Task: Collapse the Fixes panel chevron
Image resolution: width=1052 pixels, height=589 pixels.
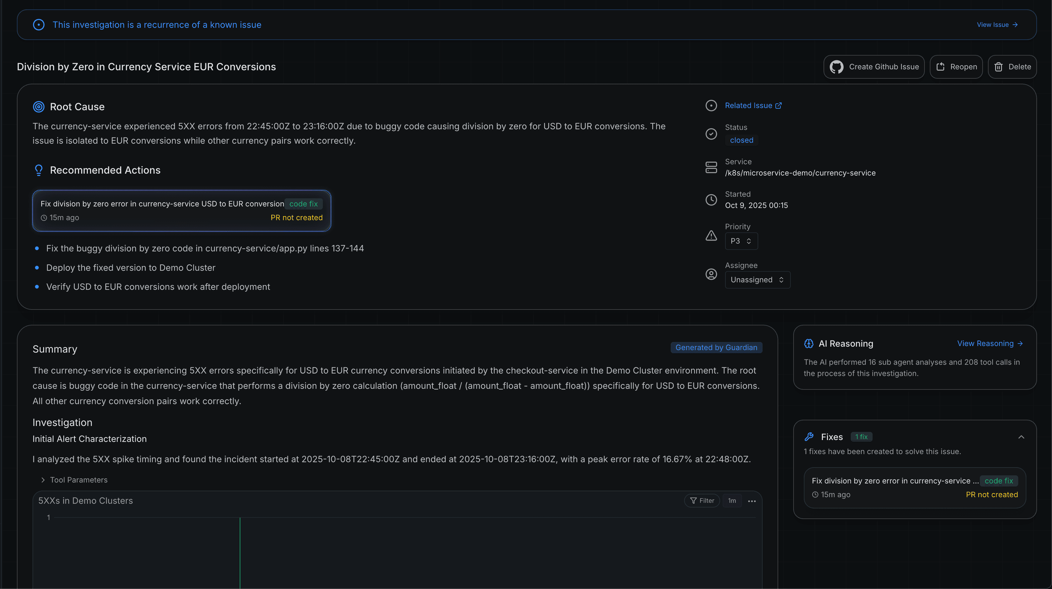Action: (1021, 437)
